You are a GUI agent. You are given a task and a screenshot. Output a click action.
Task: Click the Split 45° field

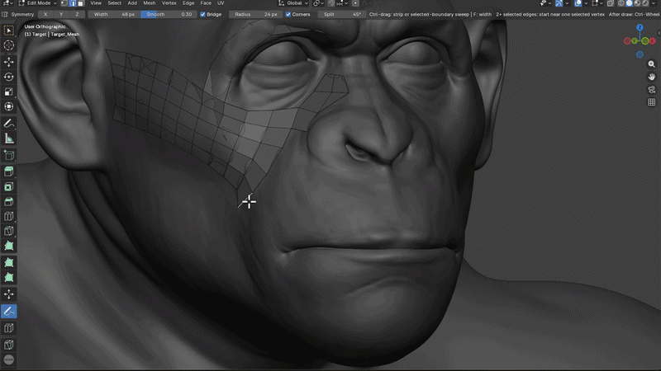(342, 14)
